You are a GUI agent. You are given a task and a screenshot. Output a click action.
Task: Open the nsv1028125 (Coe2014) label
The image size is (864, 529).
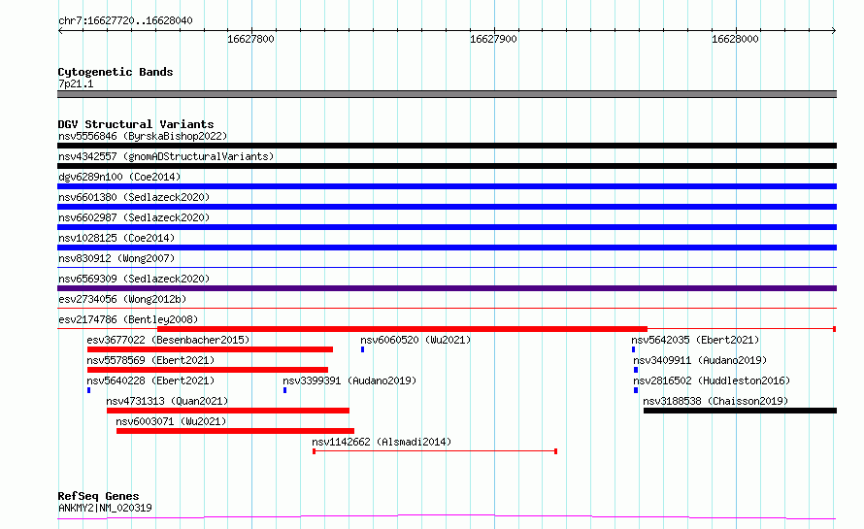pyautogui.click(x=116, y=238)
